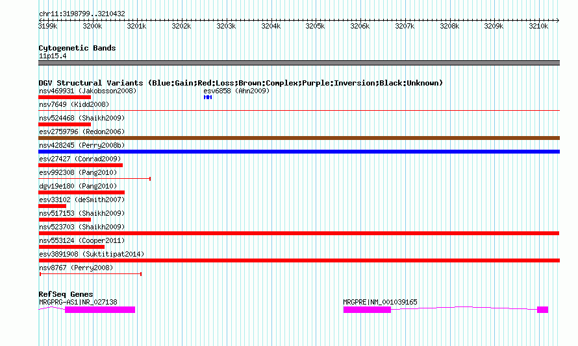The image size is (578, 346).
Task: Select the nsv553124 (Cooper2011) label
Action: (82, 240)
